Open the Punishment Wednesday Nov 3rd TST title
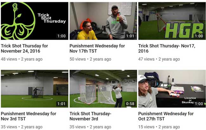Image resolution: width=206 pixels, height=130 pixels. point(29,116)
